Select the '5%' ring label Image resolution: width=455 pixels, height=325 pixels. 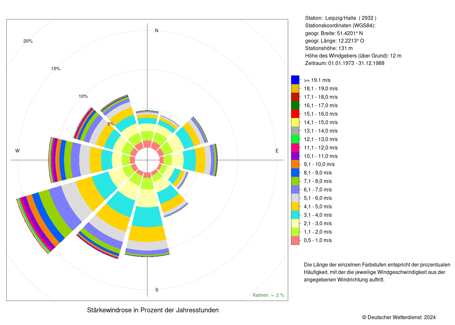[x=111, y=124]
